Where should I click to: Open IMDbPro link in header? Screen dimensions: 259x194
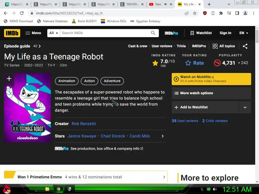click(x=171, y=33)
